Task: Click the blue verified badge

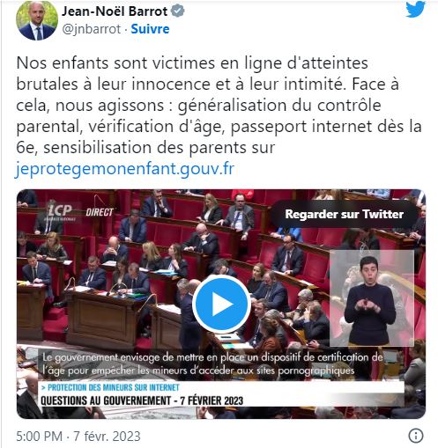Action: pos(178,11)
